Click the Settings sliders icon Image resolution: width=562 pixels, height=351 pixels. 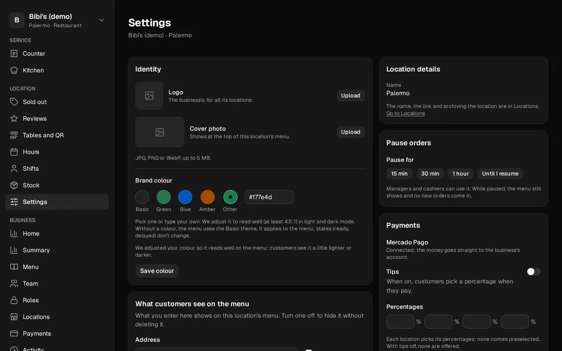coord(14,202)
